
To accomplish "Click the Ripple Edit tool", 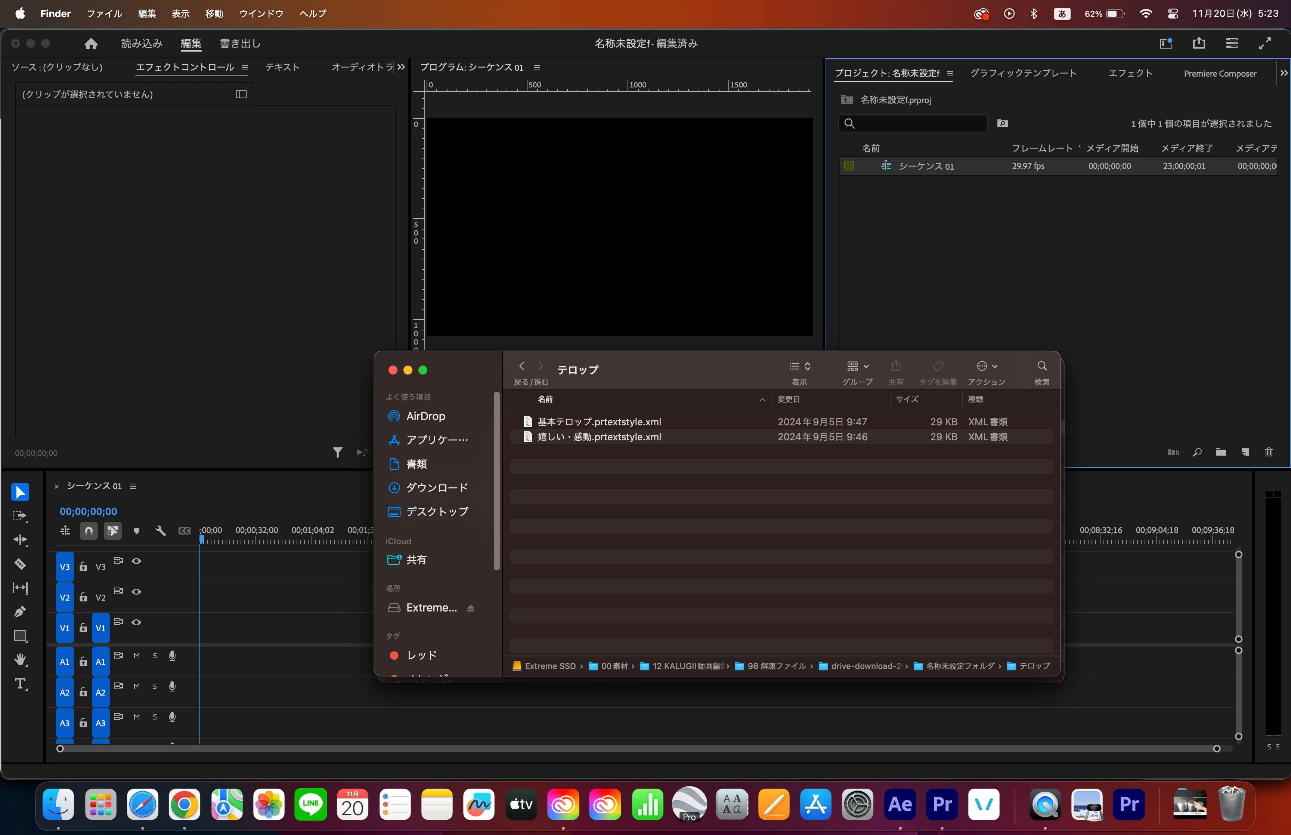I will tap(20, 540).
